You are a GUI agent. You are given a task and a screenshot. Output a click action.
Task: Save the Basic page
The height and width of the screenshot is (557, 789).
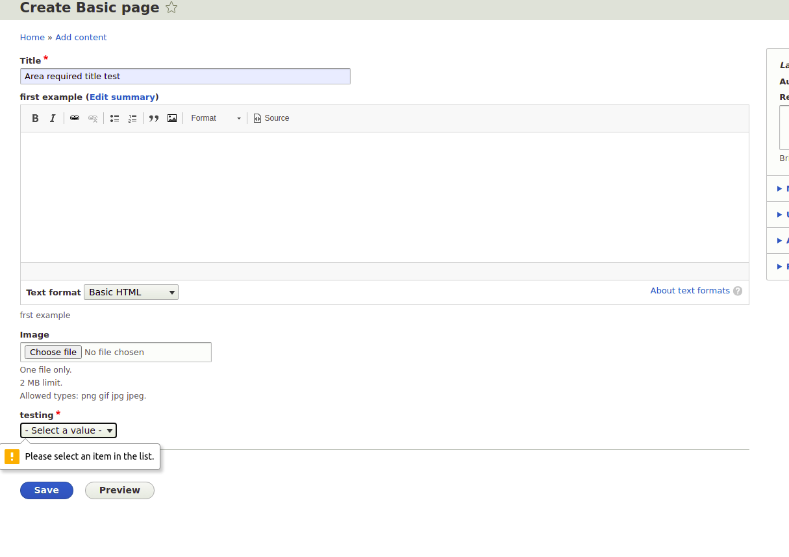click(x=46, y=490)
